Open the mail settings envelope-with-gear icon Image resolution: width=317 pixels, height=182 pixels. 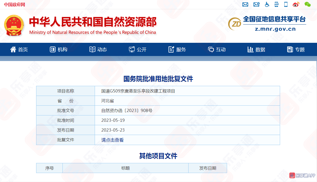pyautogui.click(x=256, y=4)
